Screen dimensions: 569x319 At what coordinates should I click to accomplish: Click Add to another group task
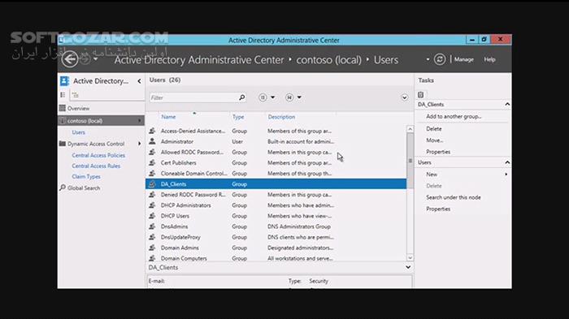[454, 116]
